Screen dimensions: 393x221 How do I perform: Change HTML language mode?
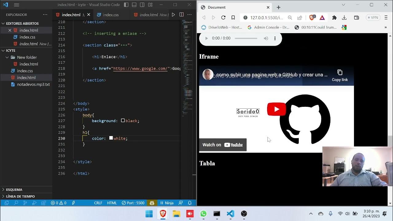pyautogui.click(x=112, y=203)
